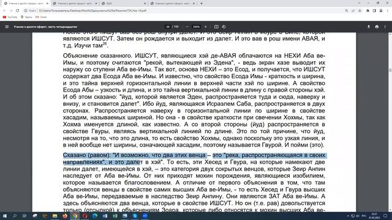Screen dimensions: 392x220
Task: Go back in browser history
Action: tap(4, 11)
